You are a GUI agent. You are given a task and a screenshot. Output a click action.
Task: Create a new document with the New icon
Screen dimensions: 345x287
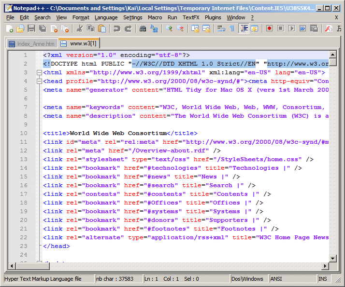(10, 28)
